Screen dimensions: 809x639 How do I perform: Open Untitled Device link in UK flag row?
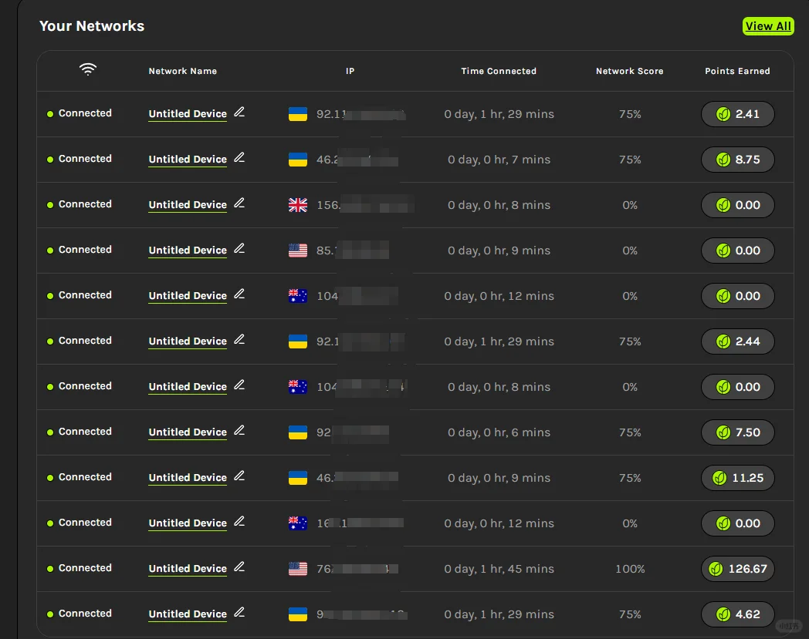coord(188,204)
